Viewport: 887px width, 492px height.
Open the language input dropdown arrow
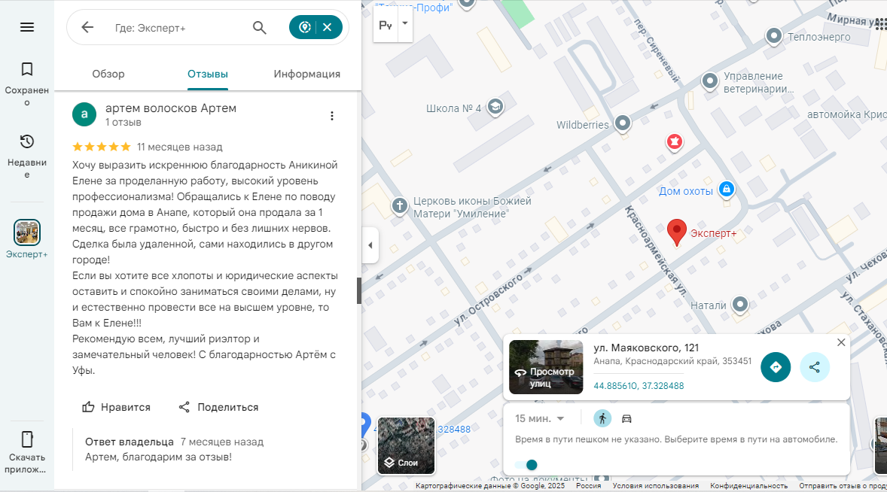[405, 24]
